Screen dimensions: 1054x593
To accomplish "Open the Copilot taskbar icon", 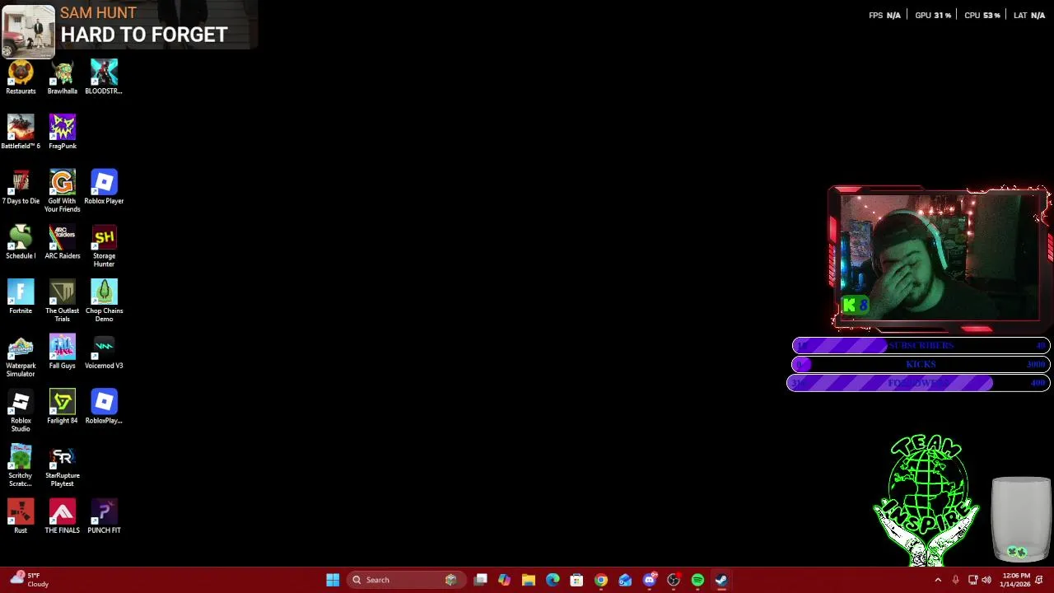I will [504, 580].
